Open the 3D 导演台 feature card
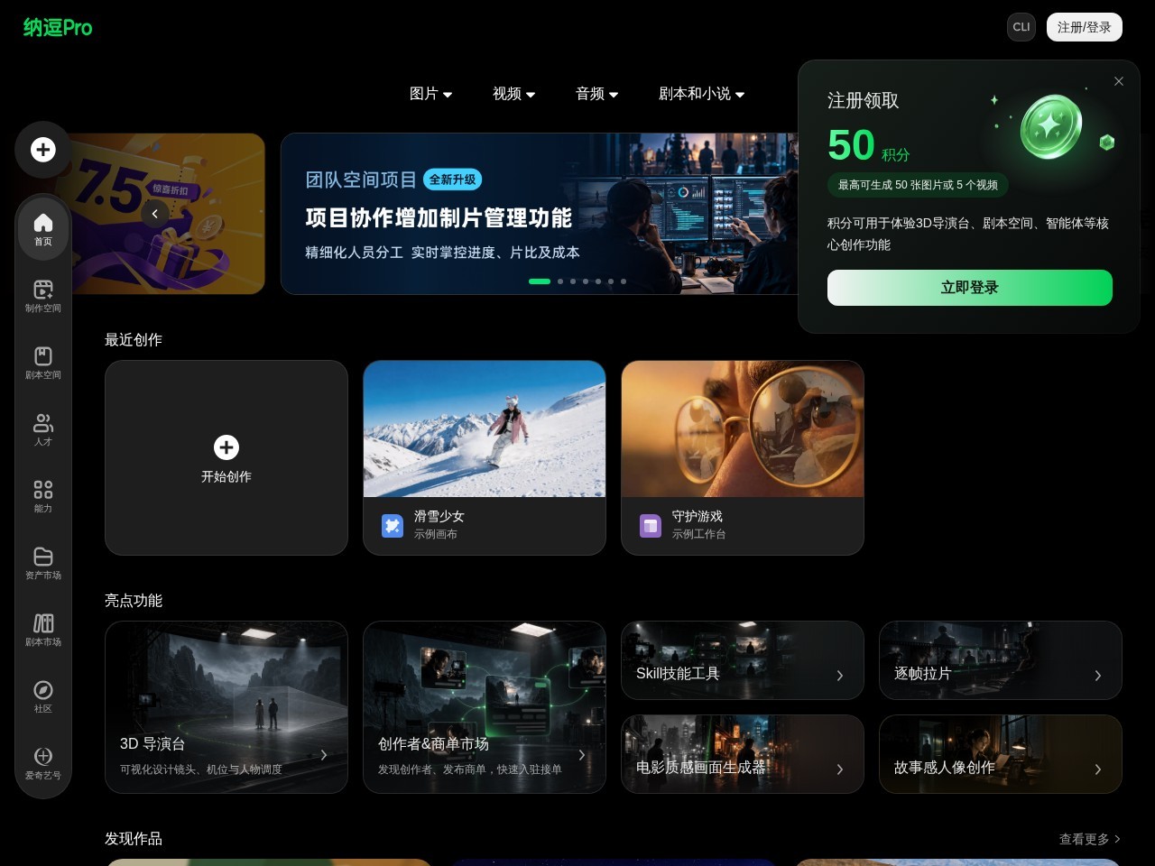 click(226, 707)
